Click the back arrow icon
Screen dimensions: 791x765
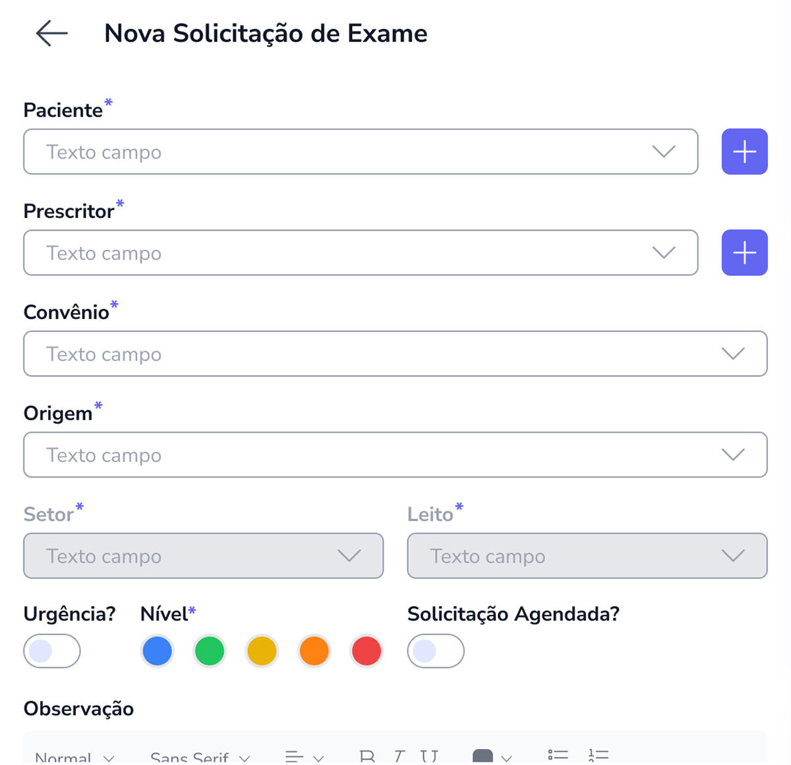coord(52,34)
